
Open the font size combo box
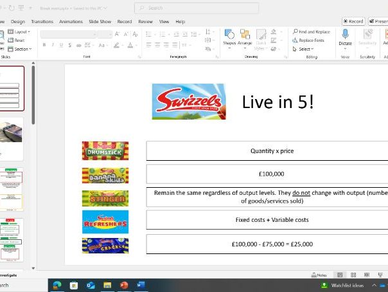[x=105, y=35]
